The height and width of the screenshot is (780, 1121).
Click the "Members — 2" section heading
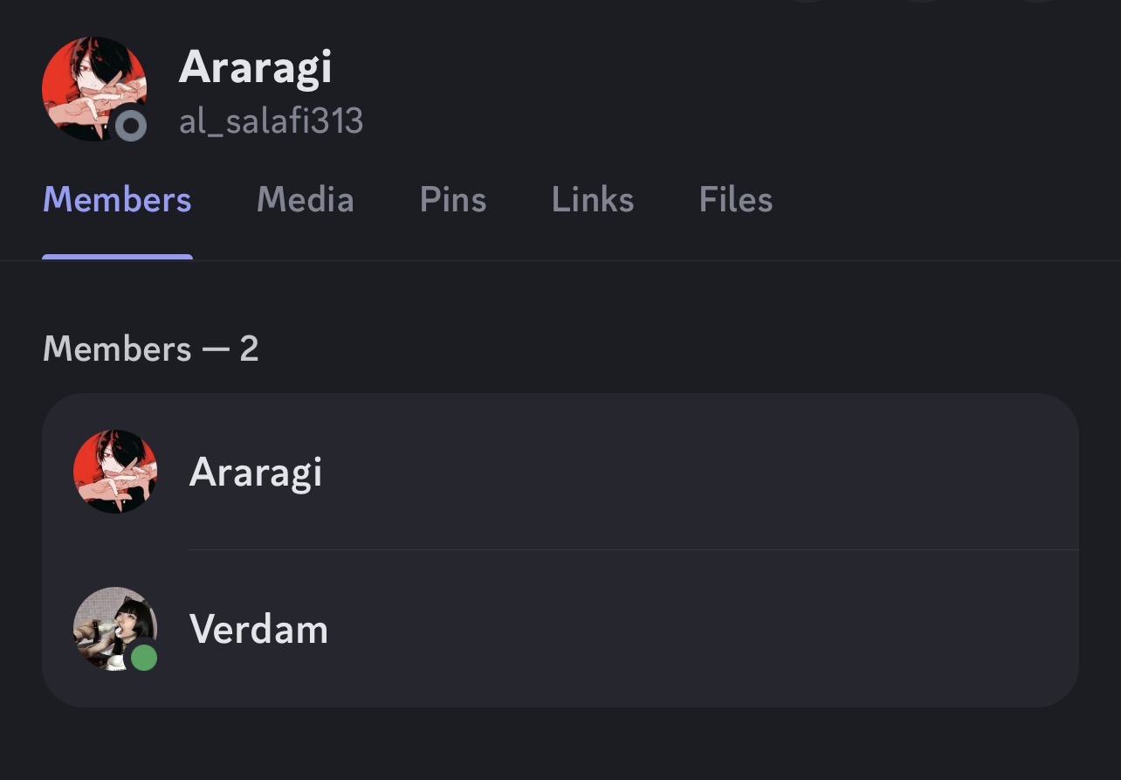tap(150, 349)
